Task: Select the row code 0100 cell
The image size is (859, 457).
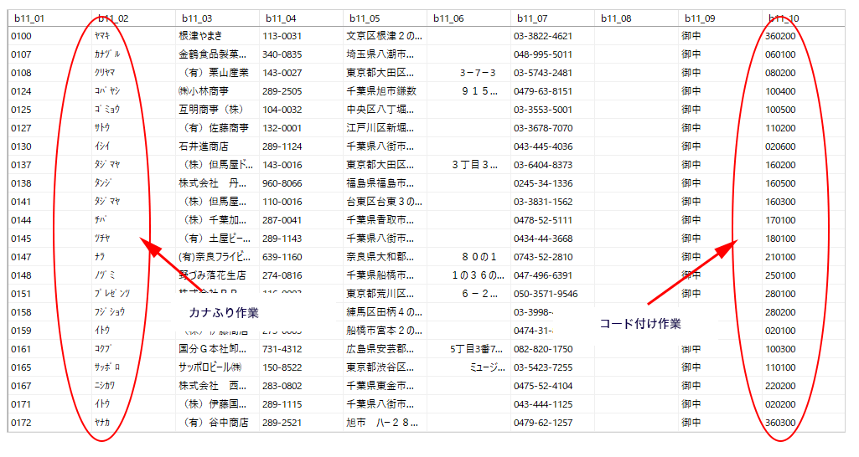Action: click(x=22, y=36)
